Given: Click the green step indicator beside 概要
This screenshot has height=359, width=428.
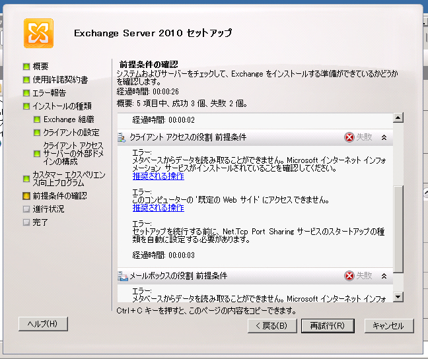Looking at the screenshot, I should pyautogui.click(x=26, y=66).
